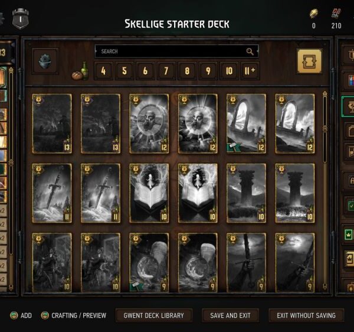The height and width of the screenshot is (332, 354).
Task: Click the deck list scrollbar's top arrow
Action: click(11, 70)
